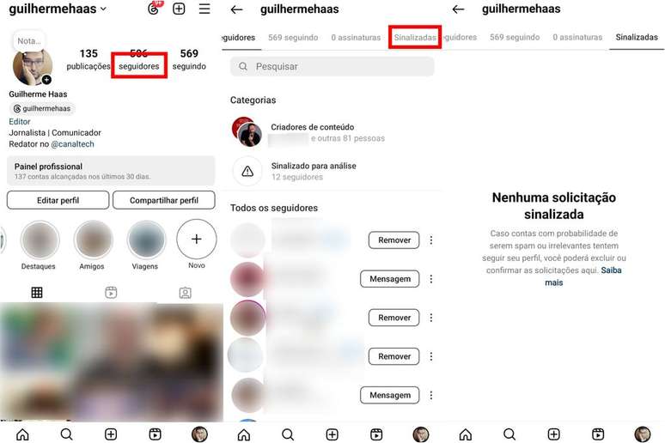Screen dimensions: 665x443
Task: Click the Pesquisar search field
Action: (332, 67)
